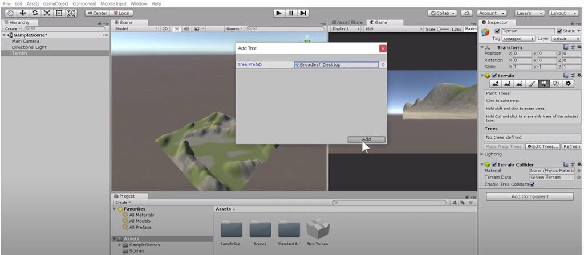This screenshot has height=255, width=584.
Task: Open the Account dropdown
Action: pyautogui.click(x=492, y=13)
